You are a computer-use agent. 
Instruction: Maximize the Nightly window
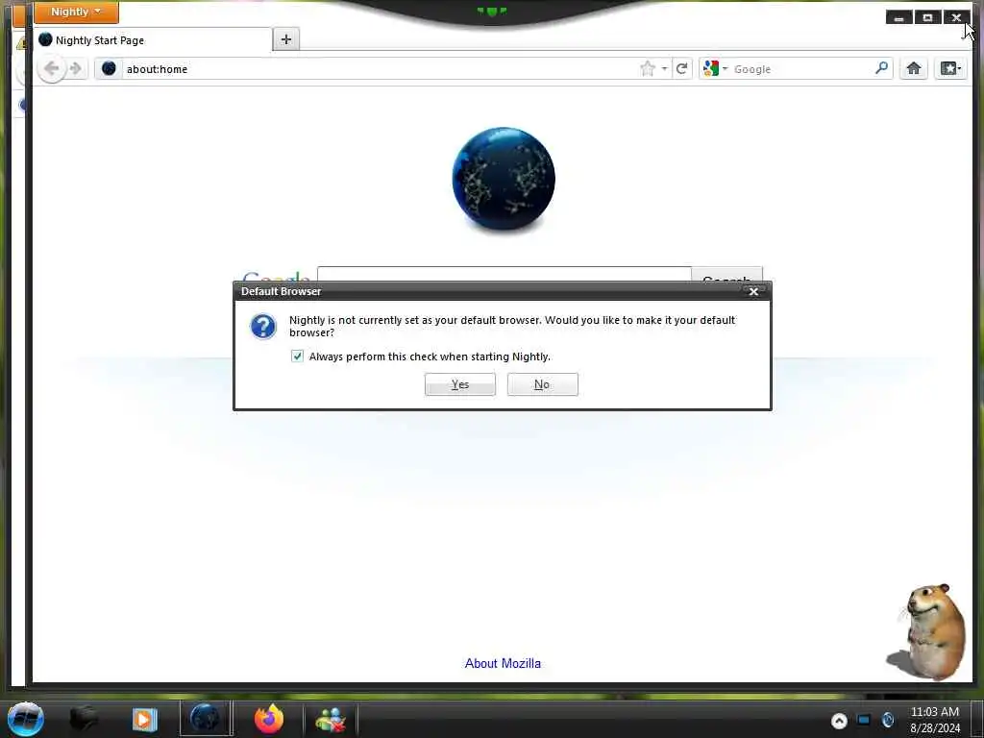pyautogui.click(x=927, y=17)
